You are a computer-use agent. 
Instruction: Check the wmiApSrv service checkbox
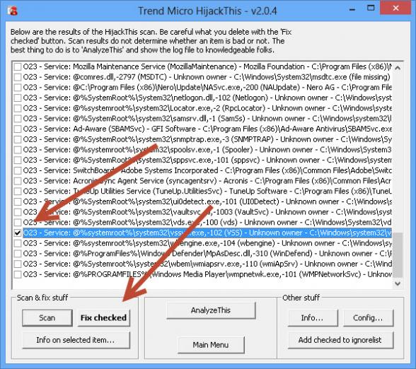pyautogui.click(x=18, y=264)
